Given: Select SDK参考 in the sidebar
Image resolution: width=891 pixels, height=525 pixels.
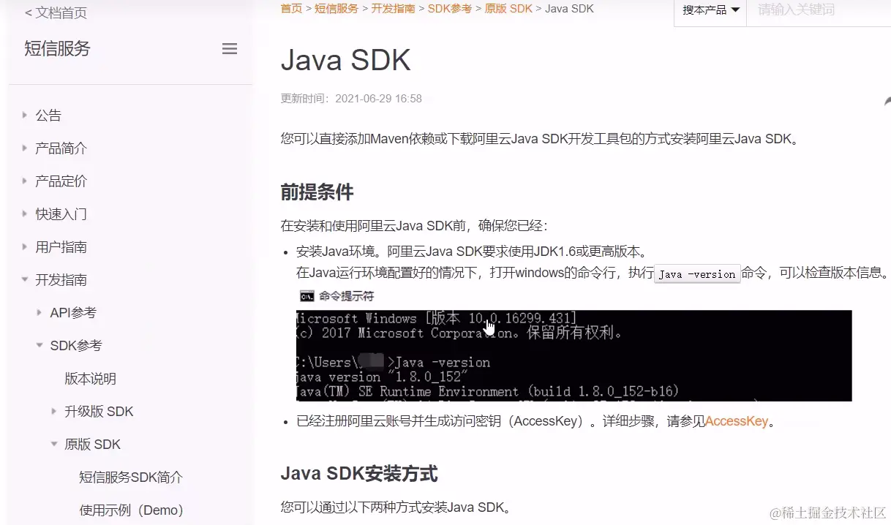Looking at the screenshot, I should click(x=76, y=345).
